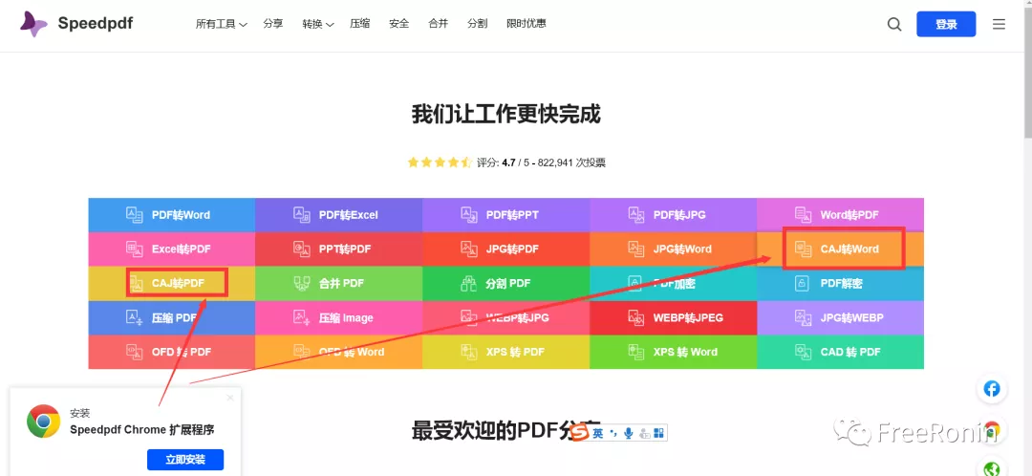Screen dimensions: 1032x476
Task: Click the XPS 转 Word tile icon
Action: [x=635, y=352]
